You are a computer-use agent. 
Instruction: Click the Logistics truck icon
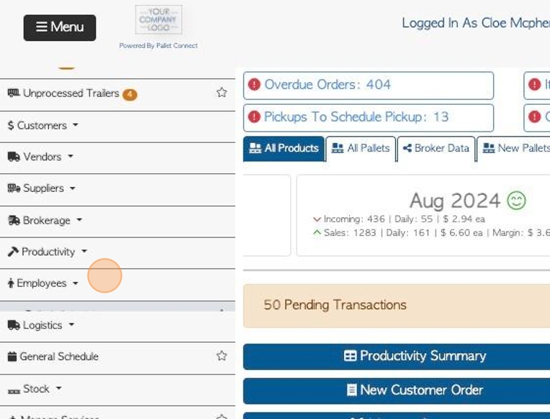tap(14, 325)
